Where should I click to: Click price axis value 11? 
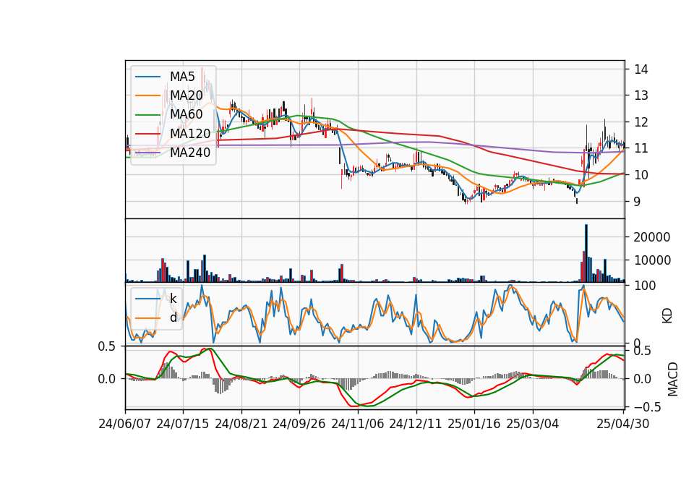(641, 148)
